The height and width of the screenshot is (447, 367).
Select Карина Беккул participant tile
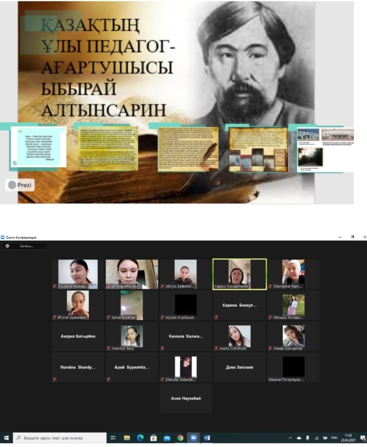(x=240, y=305)
